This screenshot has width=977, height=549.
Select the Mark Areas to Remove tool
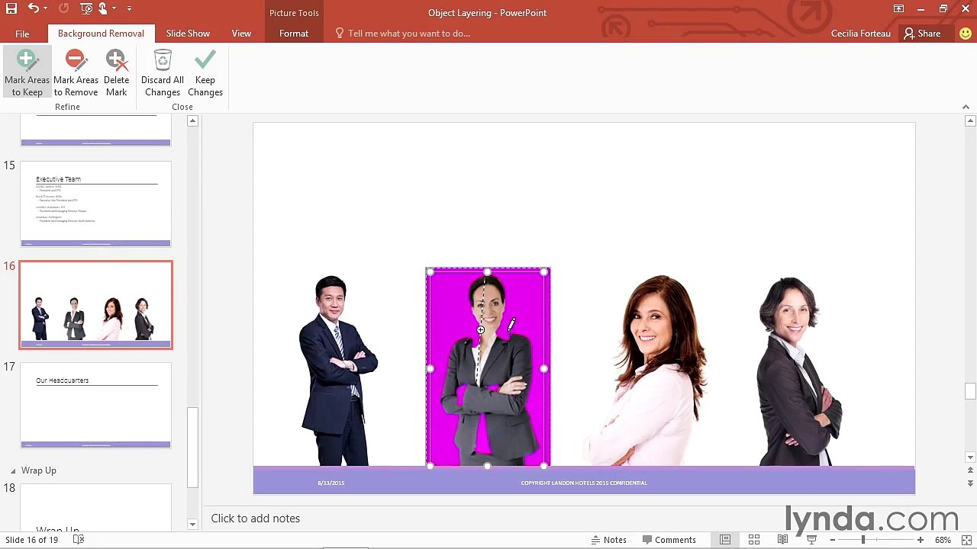[76, 72]
